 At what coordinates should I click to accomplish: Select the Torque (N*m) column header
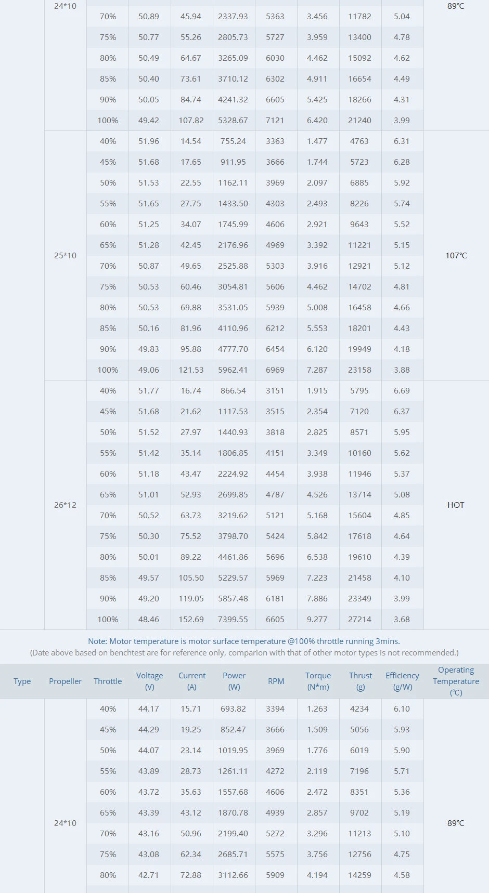point(318,681)
